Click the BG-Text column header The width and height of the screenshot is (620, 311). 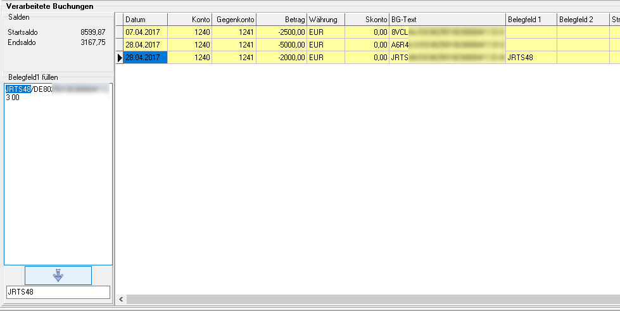(447, 20)
